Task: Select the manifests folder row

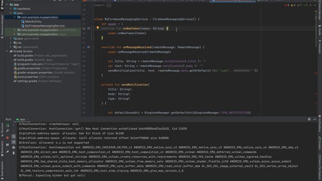Action: (43, 9)
